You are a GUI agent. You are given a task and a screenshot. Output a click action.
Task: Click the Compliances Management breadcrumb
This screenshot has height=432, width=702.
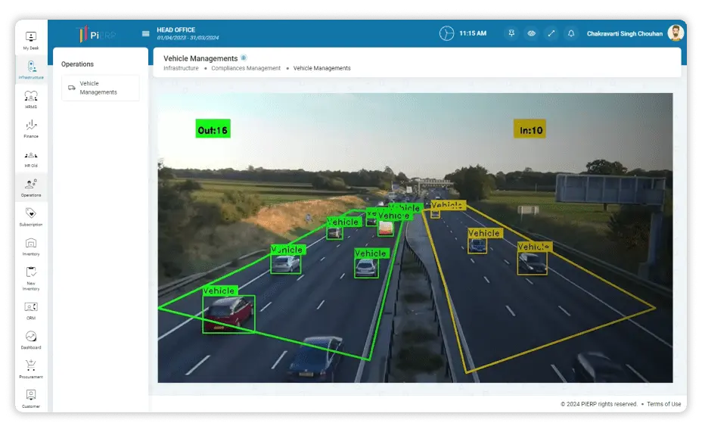(246, 68)
